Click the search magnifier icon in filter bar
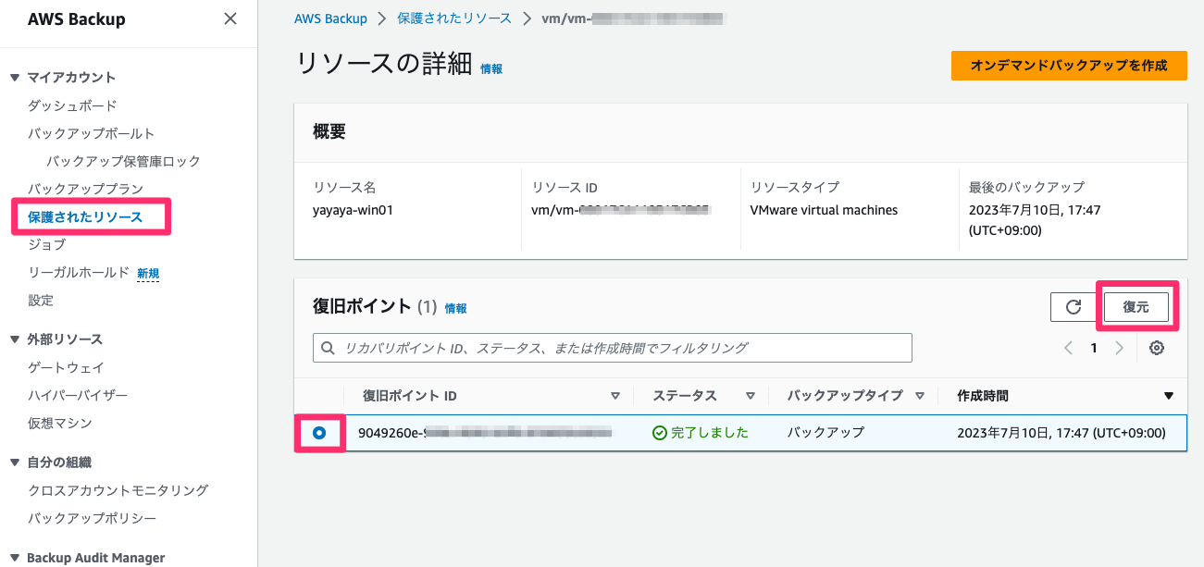The height and width of the screenshot is (567, 1204). pyautogui.click(x=328, y=347)
